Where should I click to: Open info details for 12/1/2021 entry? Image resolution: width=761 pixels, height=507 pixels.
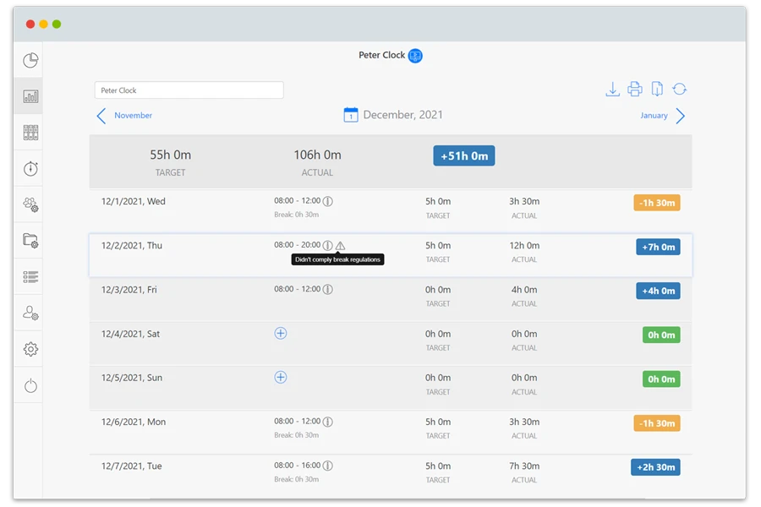pos(328,202)
